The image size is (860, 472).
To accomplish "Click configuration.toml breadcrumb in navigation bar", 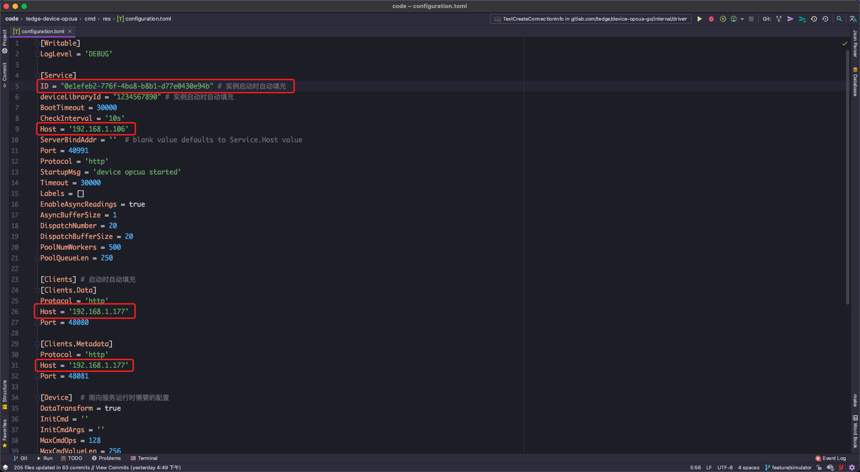I will pos(144,19).
